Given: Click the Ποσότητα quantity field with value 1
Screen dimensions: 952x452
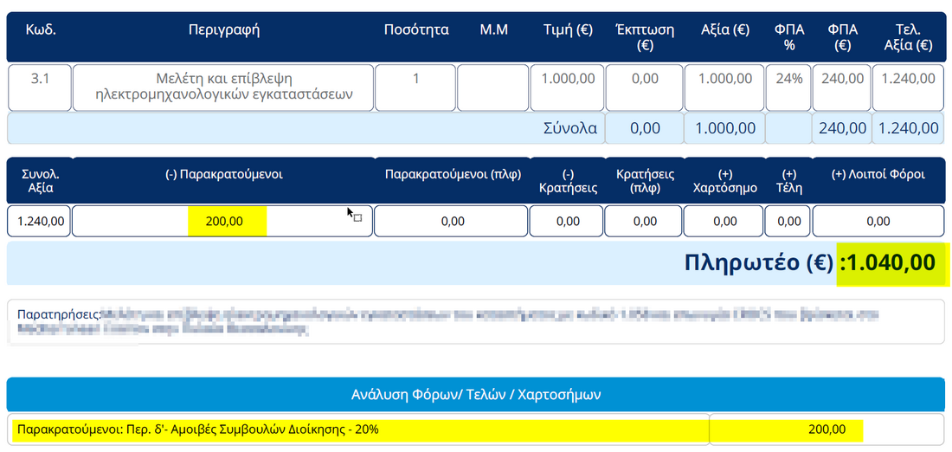Looking at the screenshot, I should [x=415, y=87].
